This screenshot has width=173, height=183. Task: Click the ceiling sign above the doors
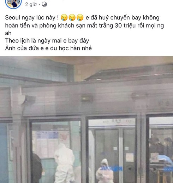pyautogui.click(x=86, y=99)
